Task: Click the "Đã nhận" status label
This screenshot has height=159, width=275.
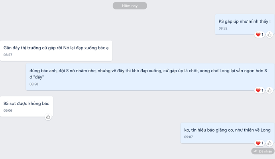Action: [x=265, y=151]
